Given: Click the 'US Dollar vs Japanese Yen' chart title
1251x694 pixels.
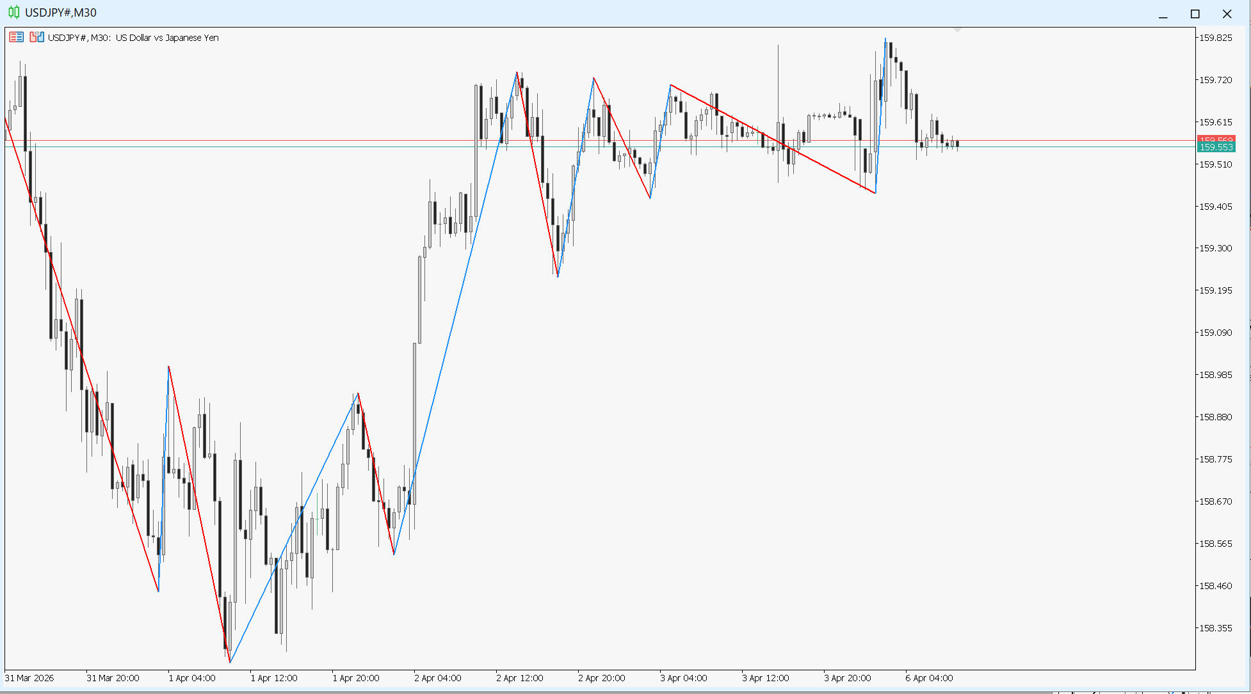Looking at the screenshot, I should click(167, 38).
